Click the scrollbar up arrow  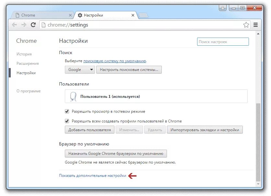coord(258,34)
